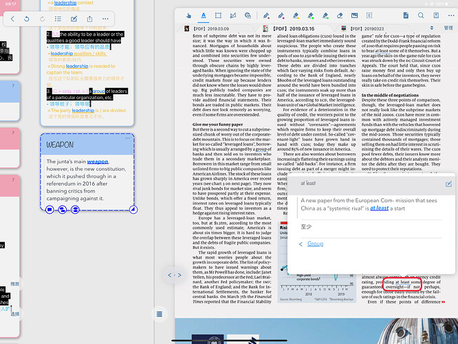This screenshot has width=458, height=344.
Task: Redo the mindmap action
Action: point(43,19)
